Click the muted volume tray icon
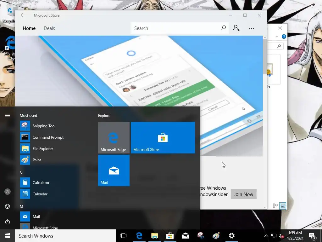The height and width of the screenshot is (242, 322). (281, 236)
